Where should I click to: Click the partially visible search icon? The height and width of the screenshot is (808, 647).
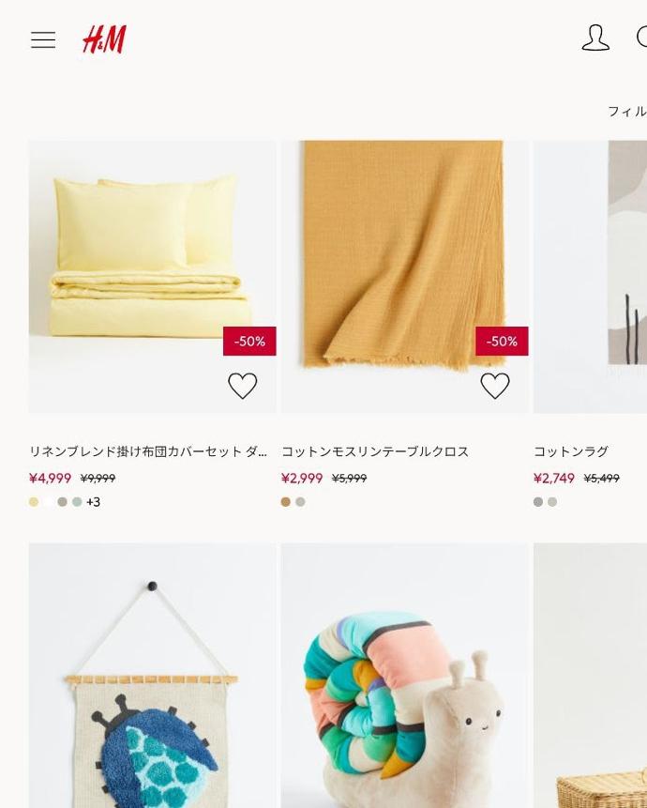point(642,38)
